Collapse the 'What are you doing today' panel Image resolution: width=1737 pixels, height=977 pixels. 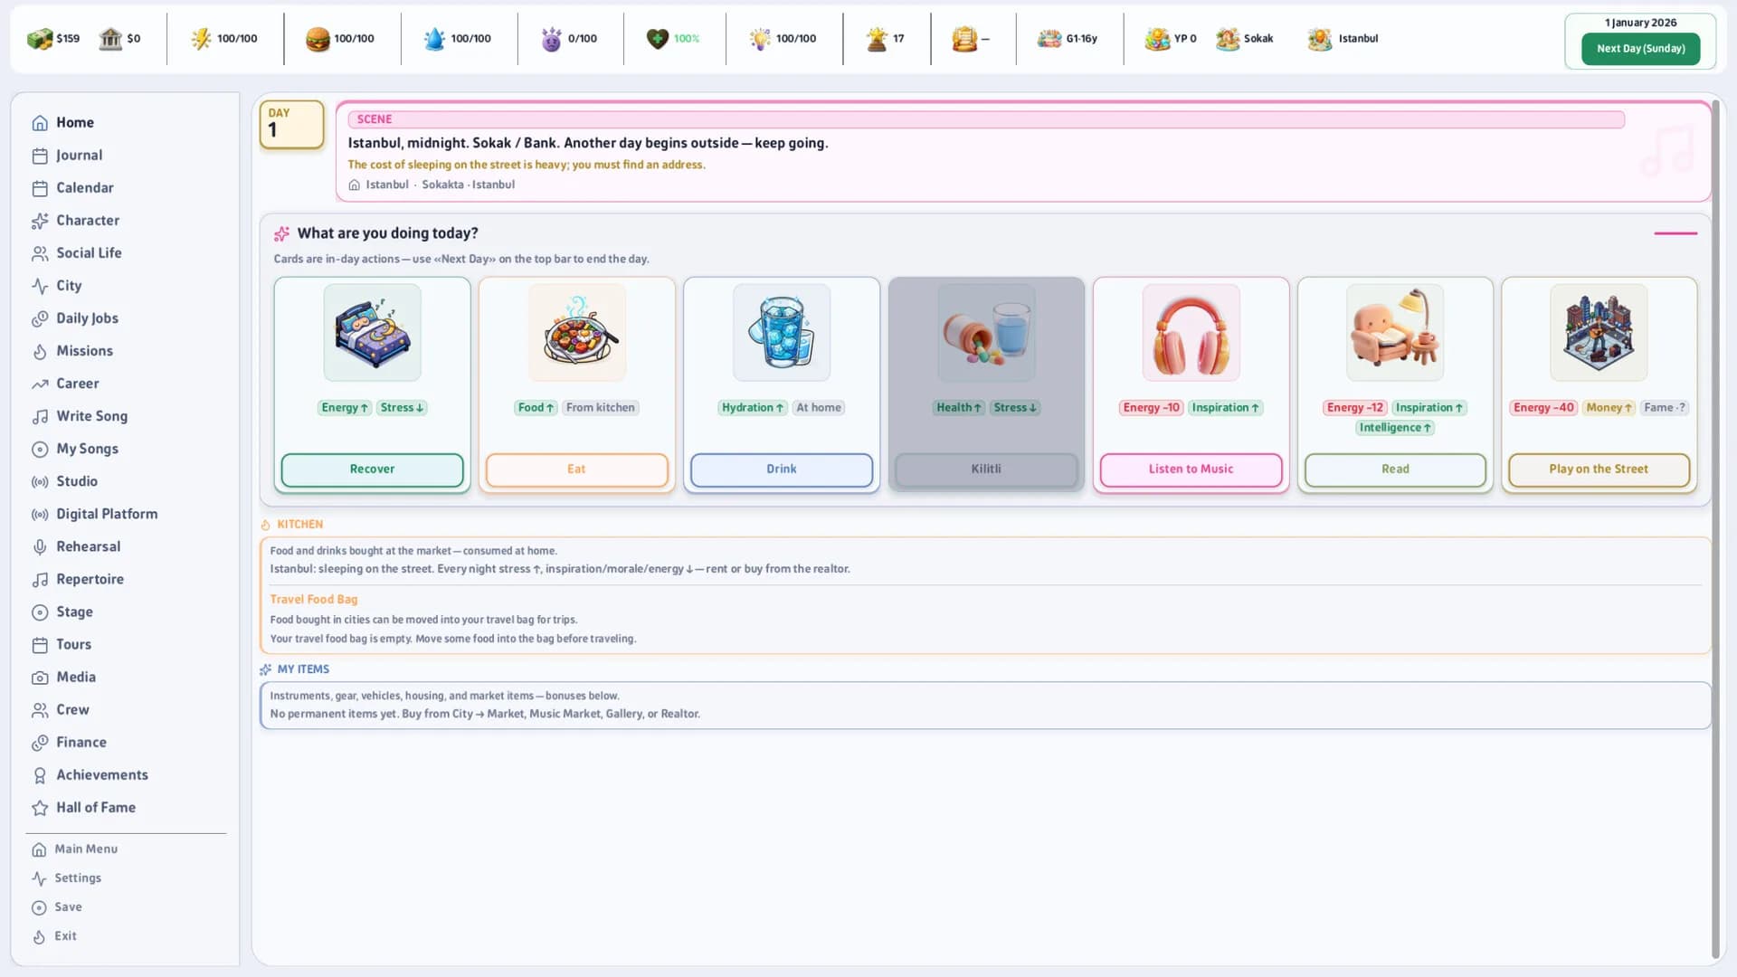[1675, 233]
